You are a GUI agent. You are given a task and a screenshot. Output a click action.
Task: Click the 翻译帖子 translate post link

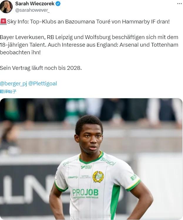[8, 92]
